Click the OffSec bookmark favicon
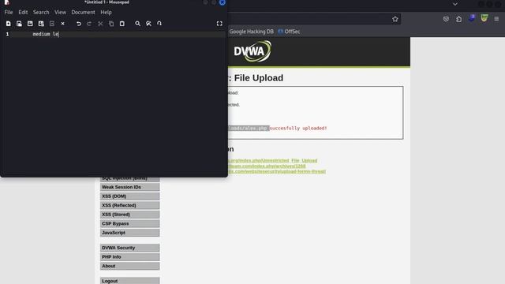505x284 pixels. 281,32
